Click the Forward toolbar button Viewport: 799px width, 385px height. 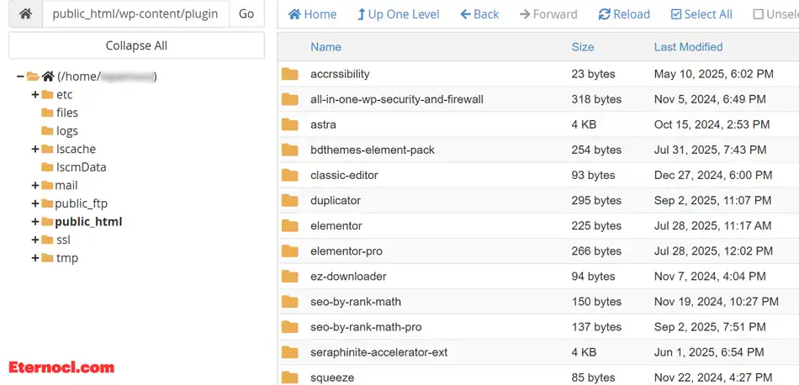(548, 14)
